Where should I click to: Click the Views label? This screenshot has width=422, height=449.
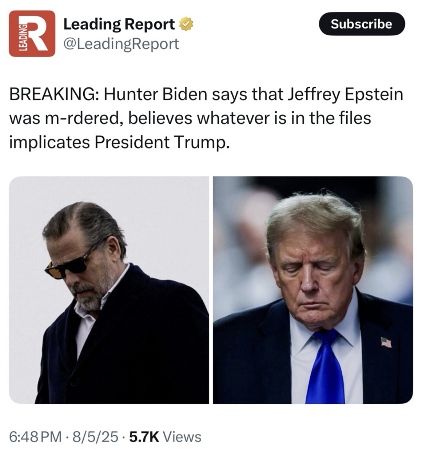click(x=182, y=437)
